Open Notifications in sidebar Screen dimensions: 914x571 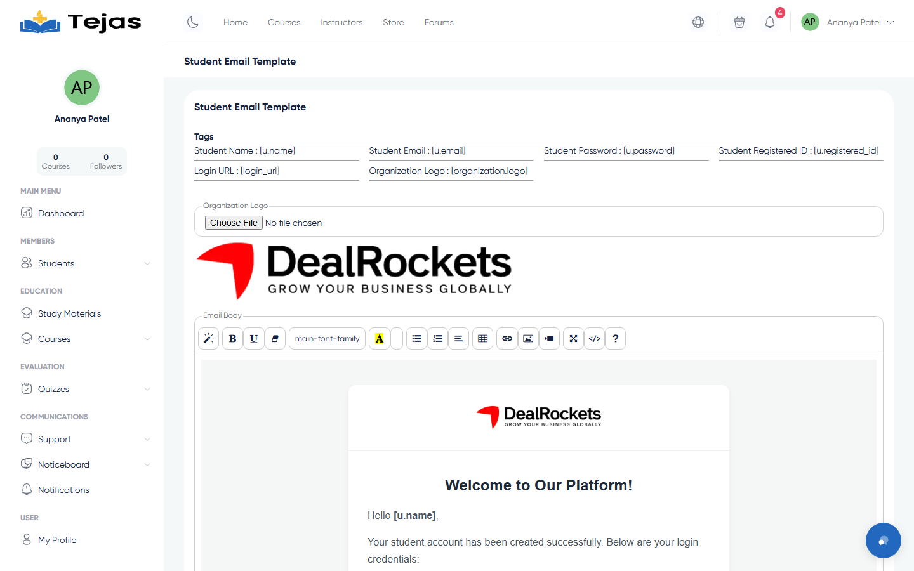63,490
